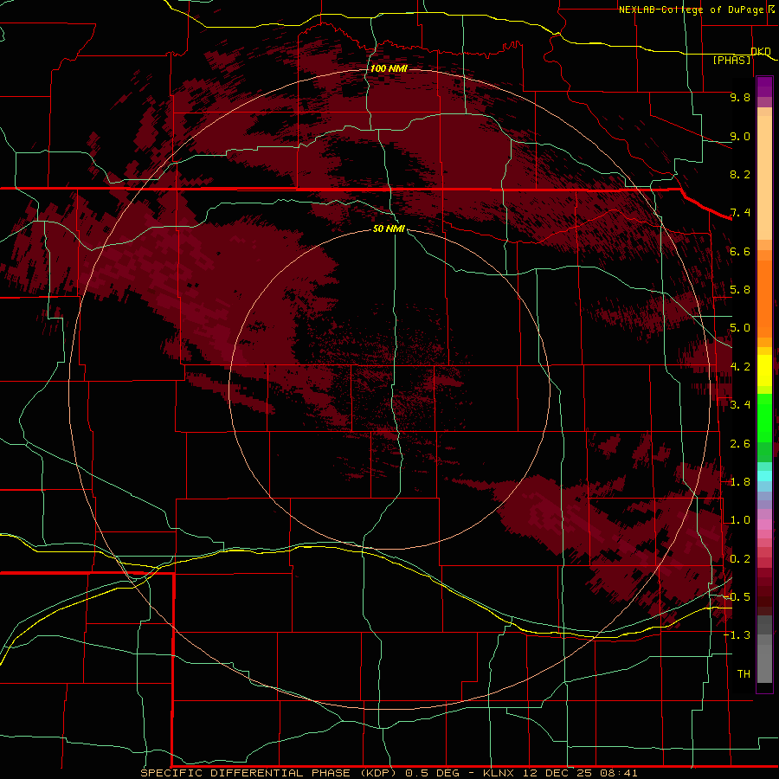Screen dimensions: 779x779
Task: Click the pink segment of the color bar
Action: click(764, 525)
